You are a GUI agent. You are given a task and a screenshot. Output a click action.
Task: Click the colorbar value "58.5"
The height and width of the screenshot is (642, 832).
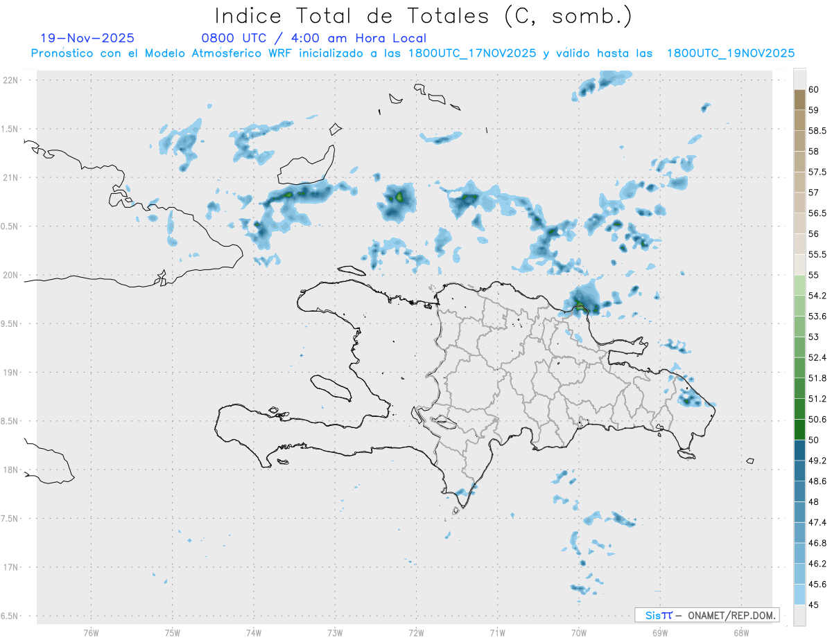click(817, 130)
